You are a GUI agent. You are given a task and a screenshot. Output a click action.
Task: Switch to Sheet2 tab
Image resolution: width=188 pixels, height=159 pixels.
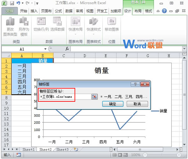click(45, 149)
